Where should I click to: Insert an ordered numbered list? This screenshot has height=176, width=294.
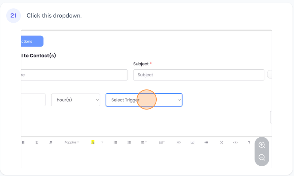129,142
